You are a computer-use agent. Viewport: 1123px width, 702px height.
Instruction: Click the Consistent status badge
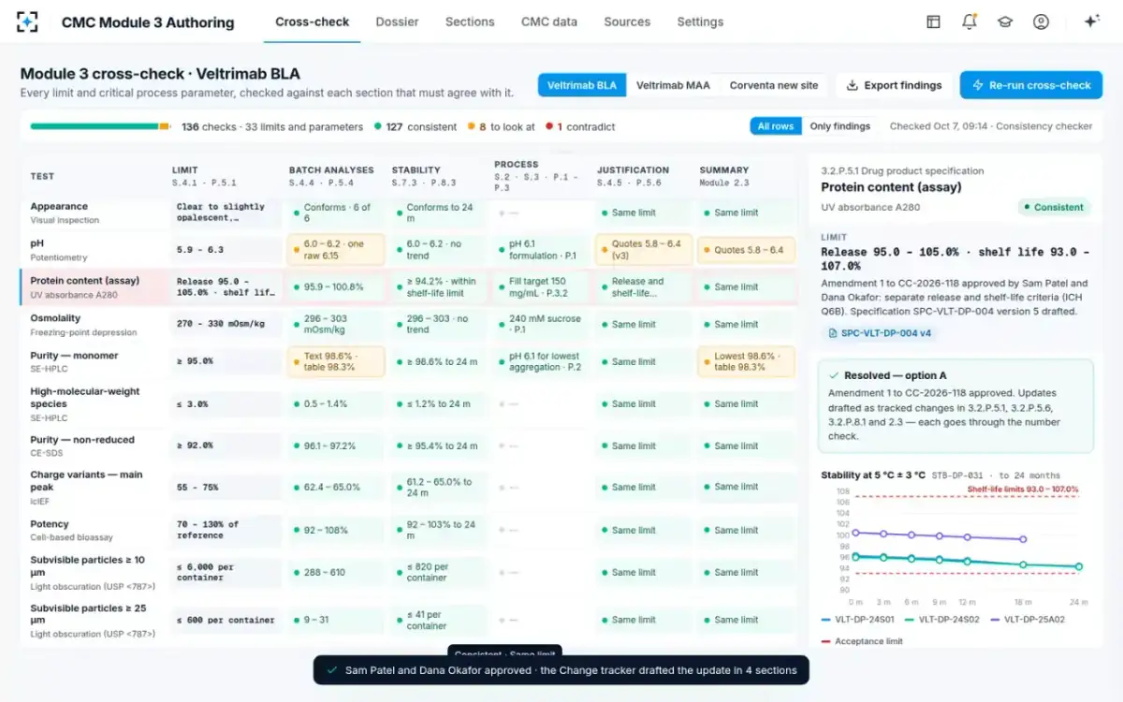coord(1056,208)
